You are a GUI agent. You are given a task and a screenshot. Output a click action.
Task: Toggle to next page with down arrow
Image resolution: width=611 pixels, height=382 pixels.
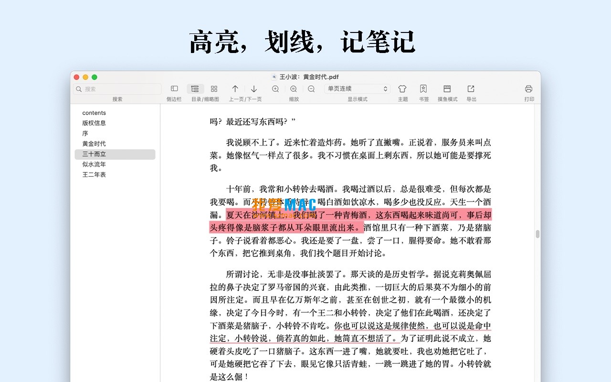(254, 89)
